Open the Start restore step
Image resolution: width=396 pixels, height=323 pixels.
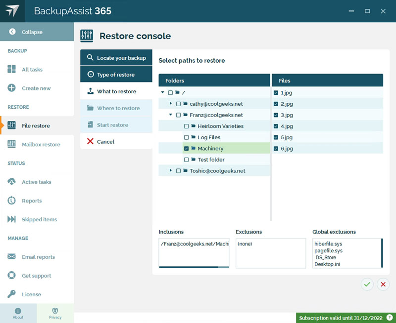click(116, 125)
